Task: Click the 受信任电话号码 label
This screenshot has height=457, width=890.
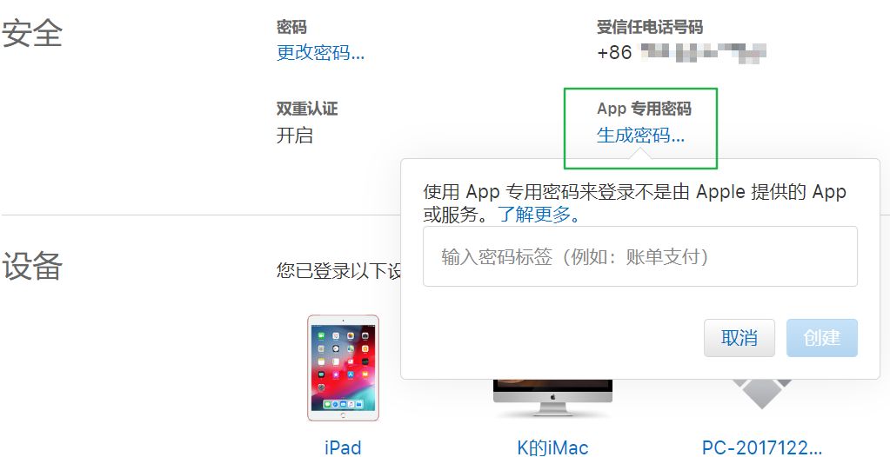Action: (649, 27)
